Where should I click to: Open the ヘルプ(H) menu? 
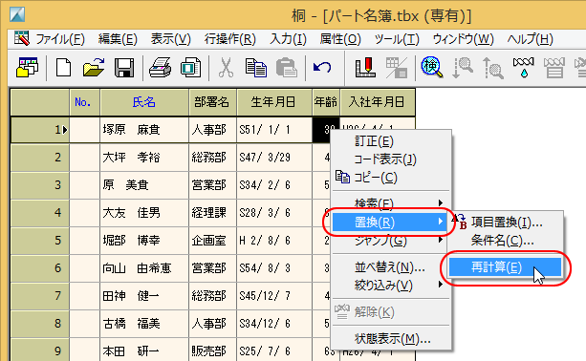pos(530,39)
